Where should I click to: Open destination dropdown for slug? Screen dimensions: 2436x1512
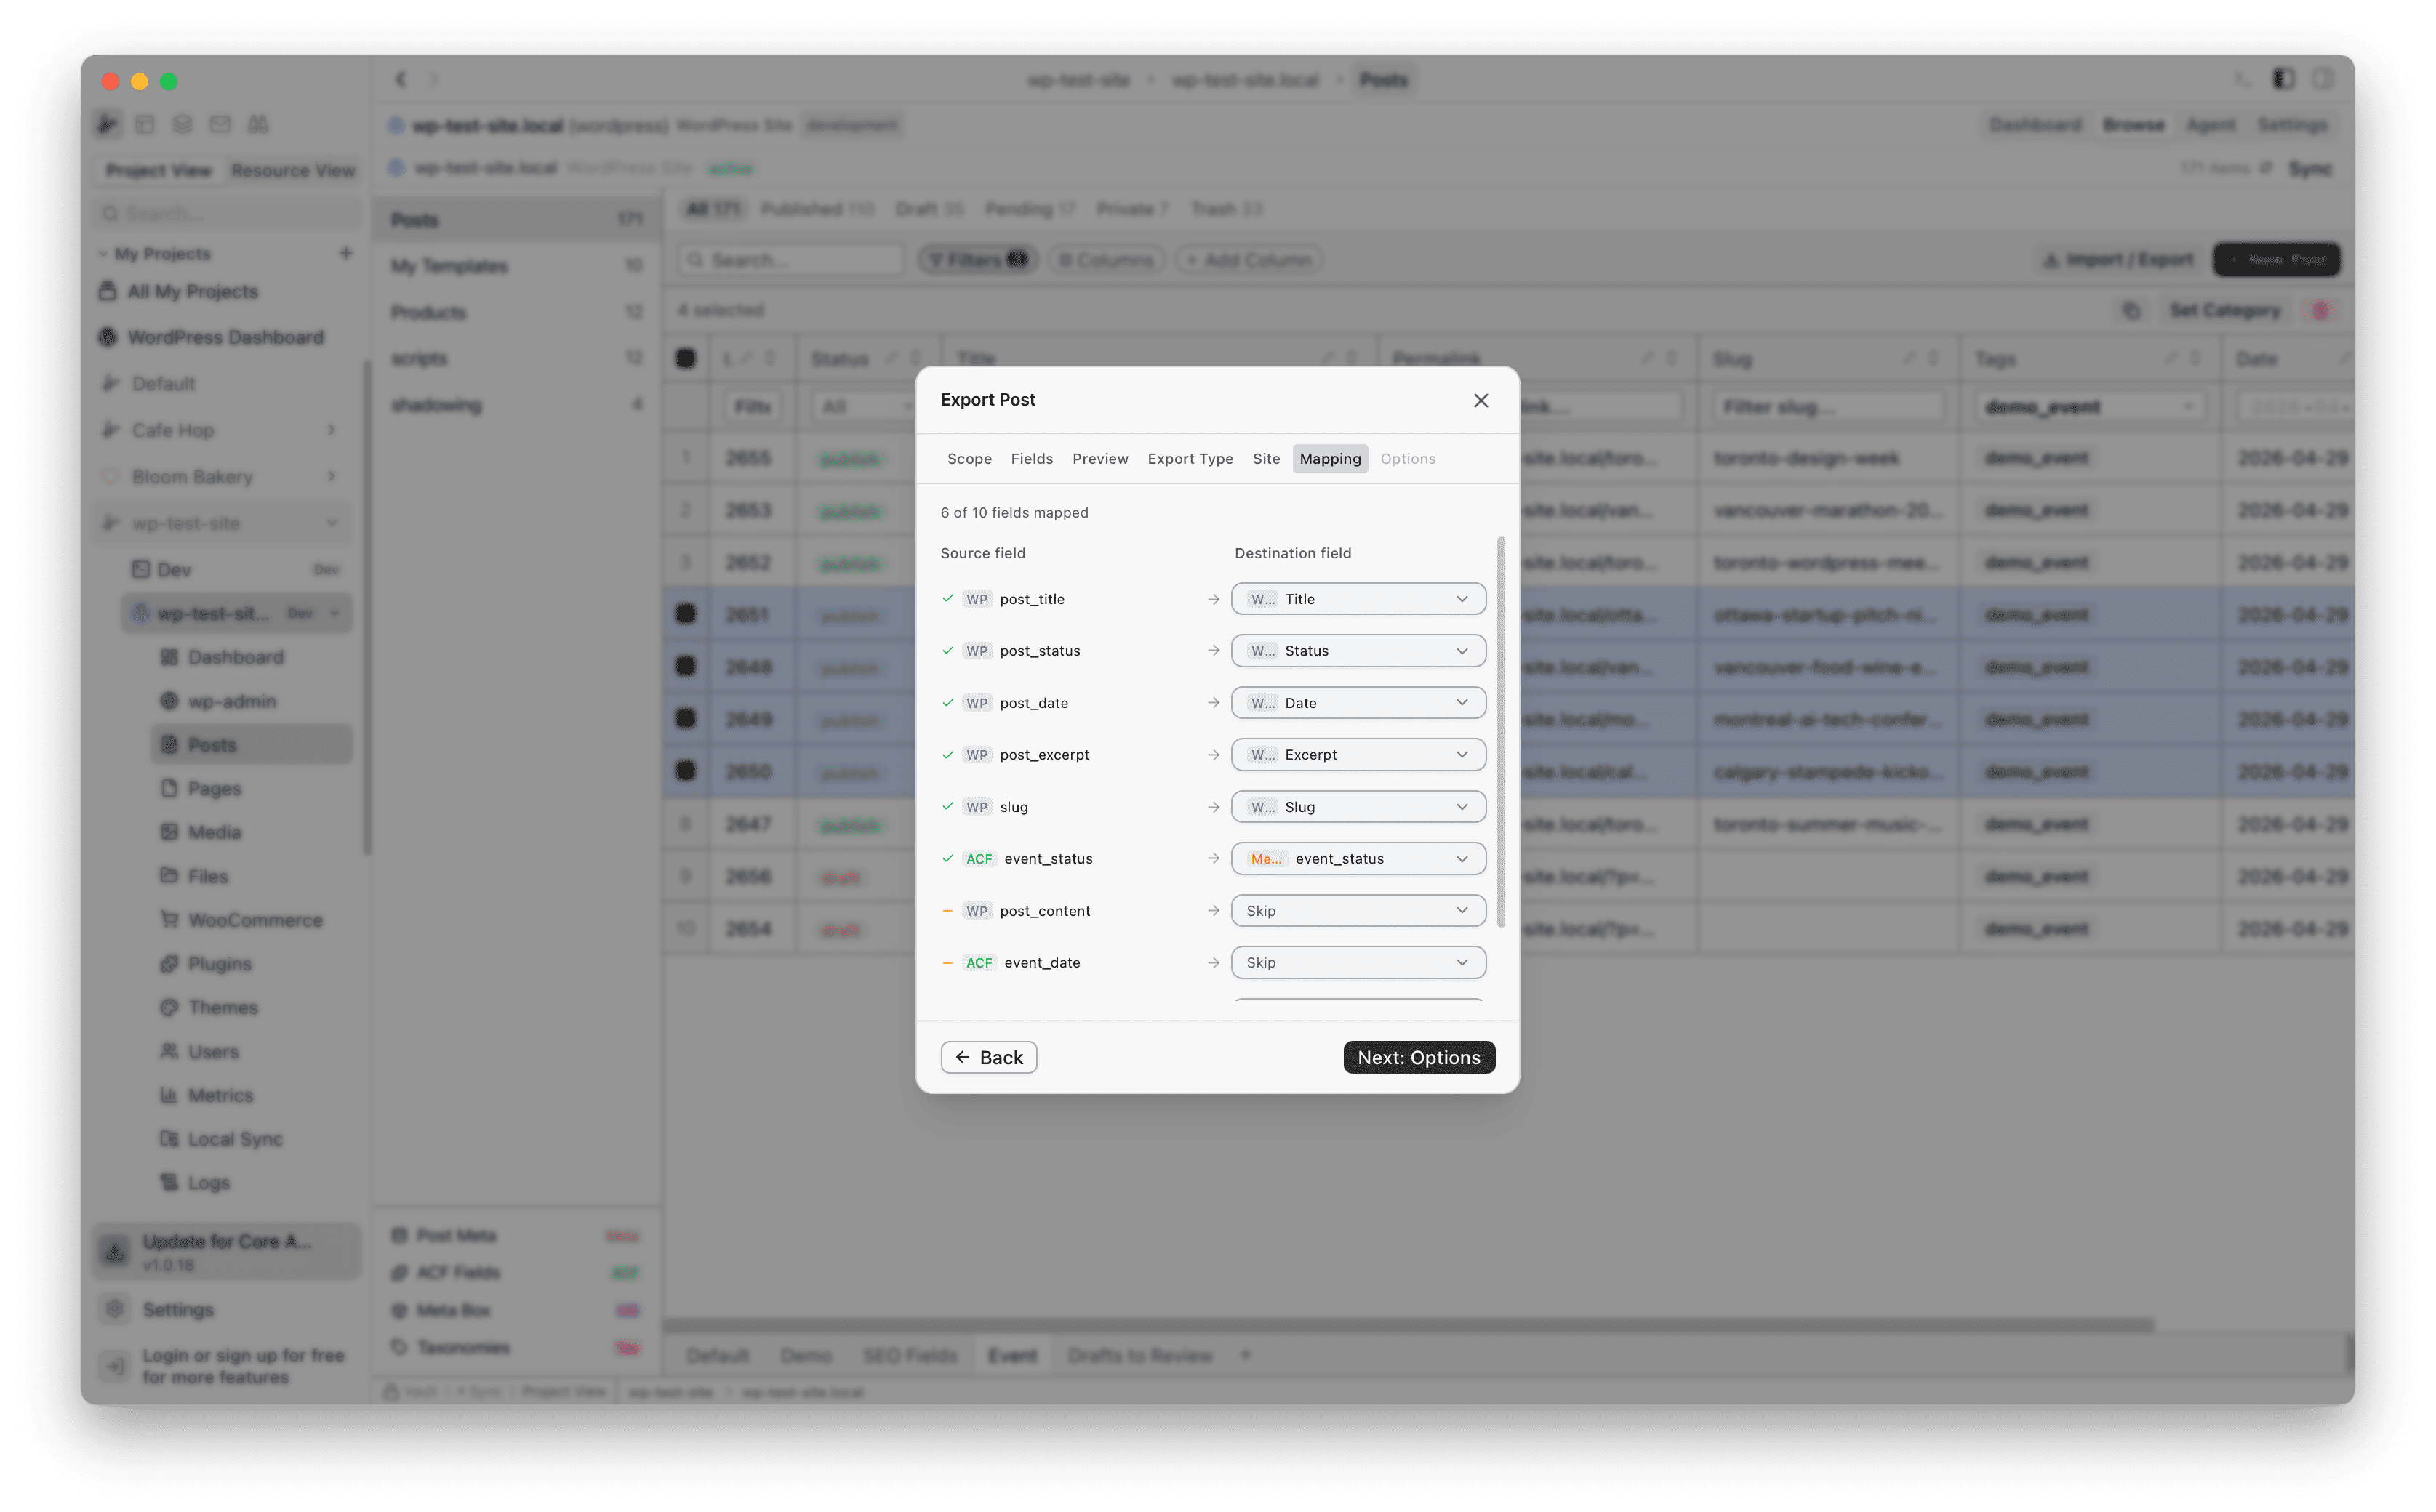1358,807
